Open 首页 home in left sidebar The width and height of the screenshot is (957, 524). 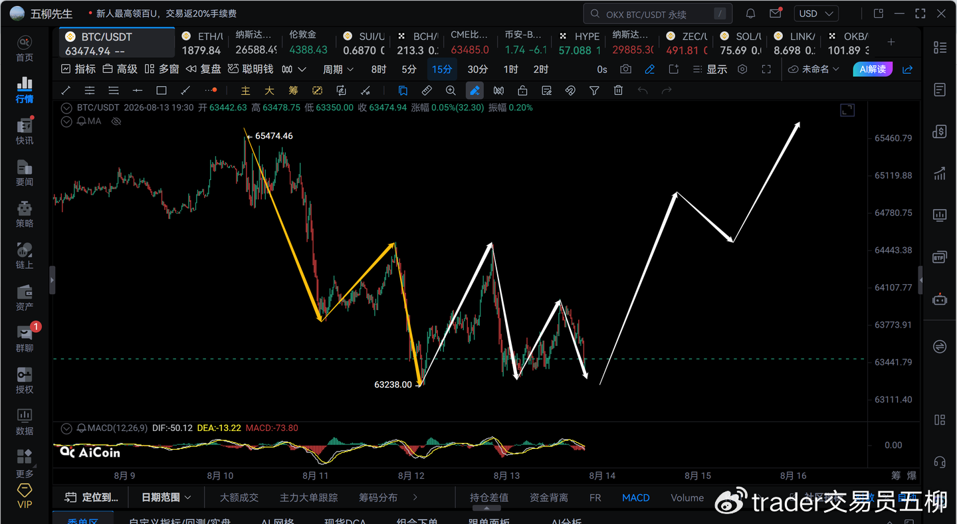tap(25, 49)
